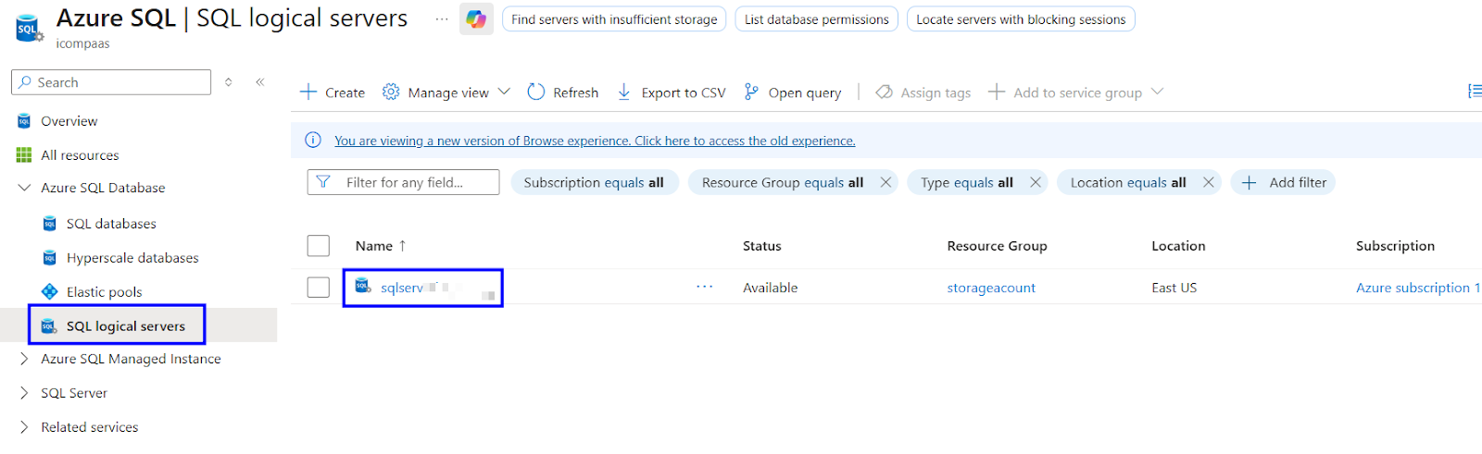
Task: Toggle sidebar expand/collapse arrows next to Search
Action: 229,82
